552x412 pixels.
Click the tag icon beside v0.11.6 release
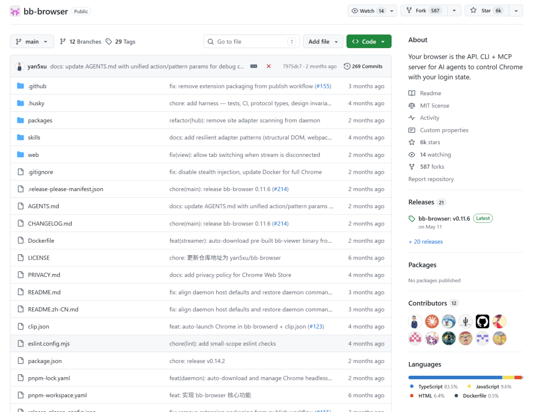pos(412,219)
